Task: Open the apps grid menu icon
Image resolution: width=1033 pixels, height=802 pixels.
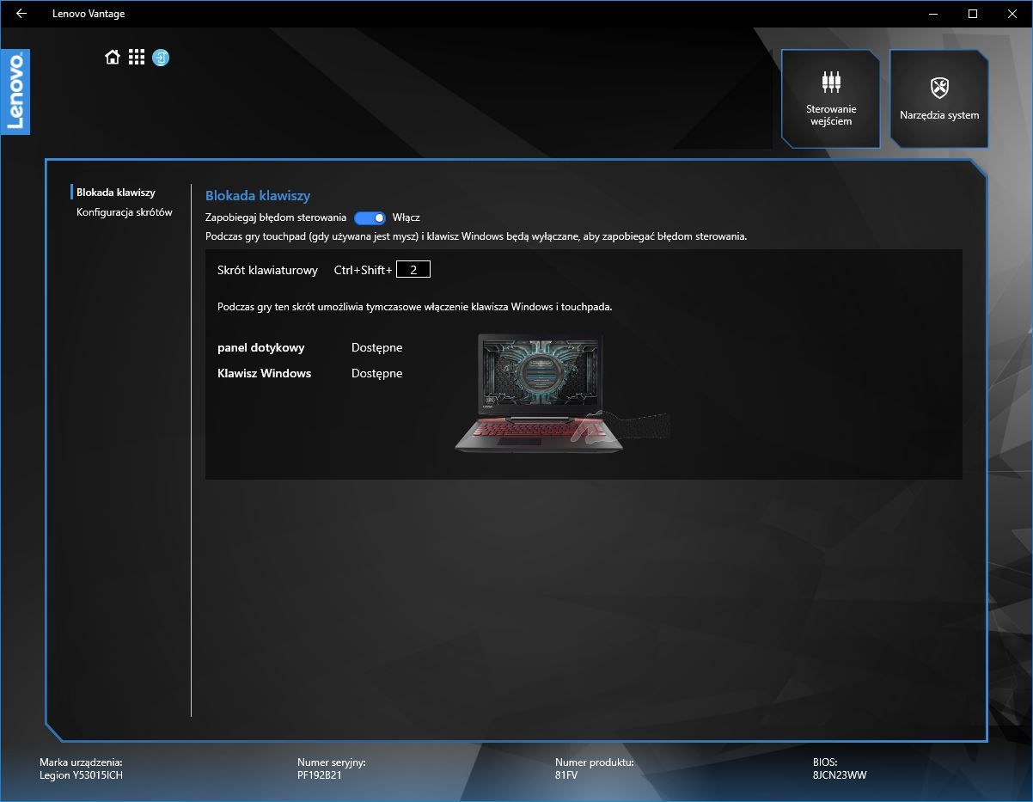Action: click(x=136, y=57)
